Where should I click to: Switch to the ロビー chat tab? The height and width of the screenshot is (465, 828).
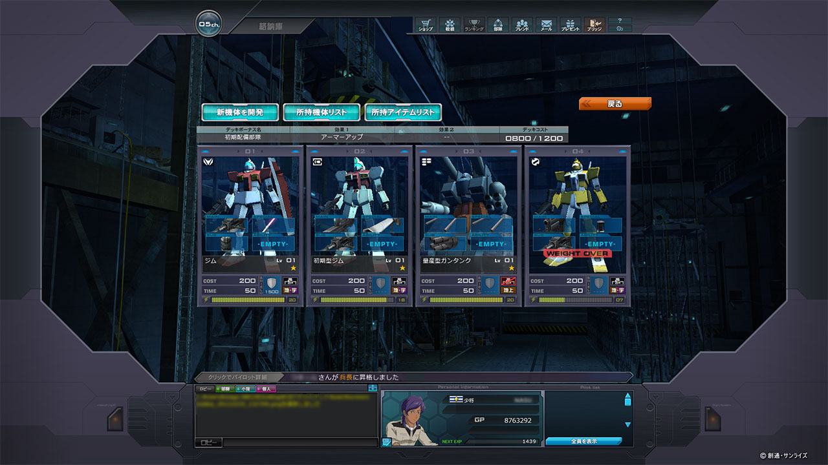pyautogui.click(x=205, y=389)
